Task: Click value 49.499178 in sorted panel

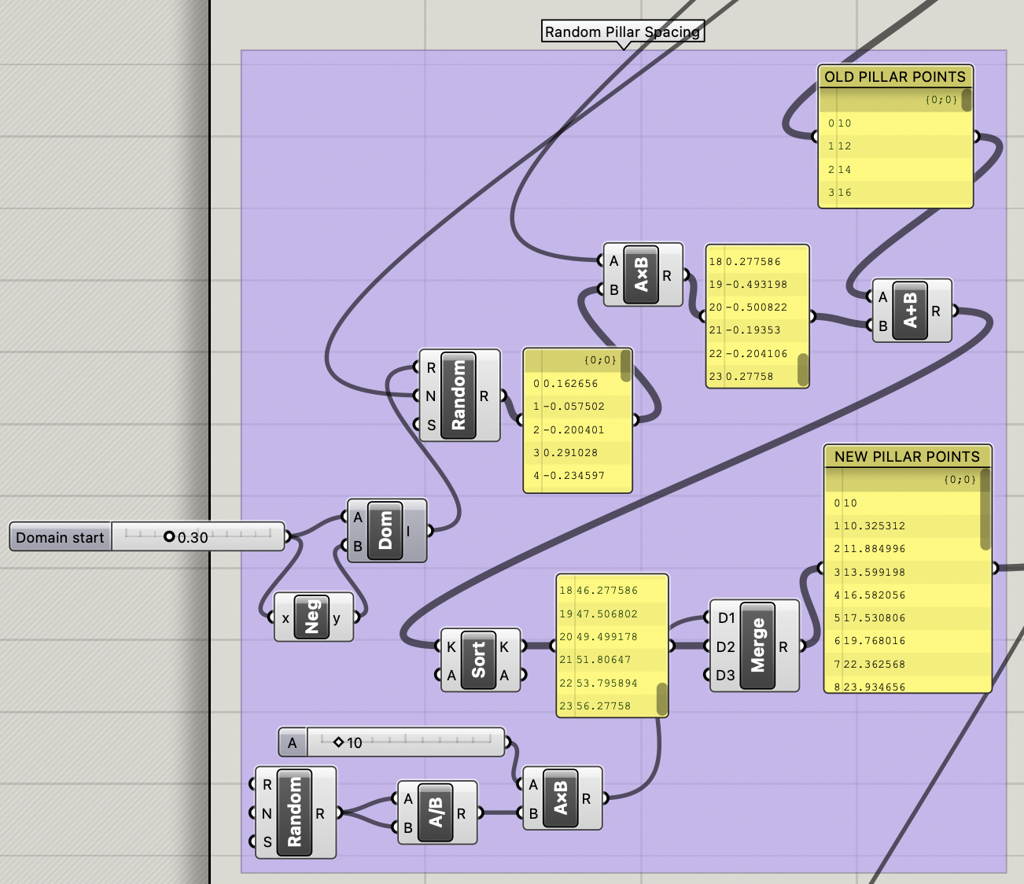Action: coord(606,636)
